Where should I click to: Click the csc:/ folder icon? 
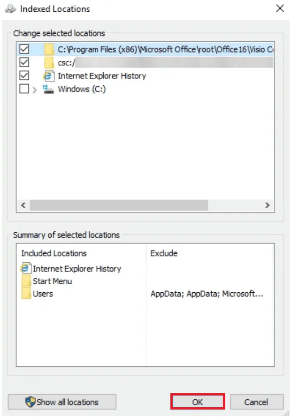pos(48,62)
